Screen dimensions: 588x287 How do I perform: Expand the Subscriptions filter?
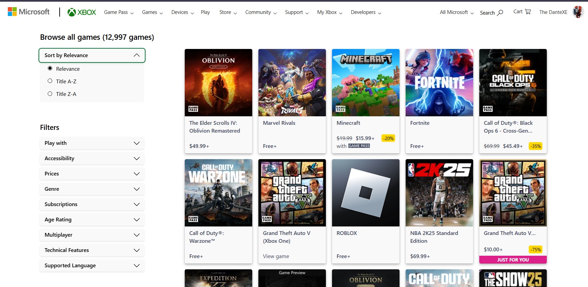pos(92,204)
